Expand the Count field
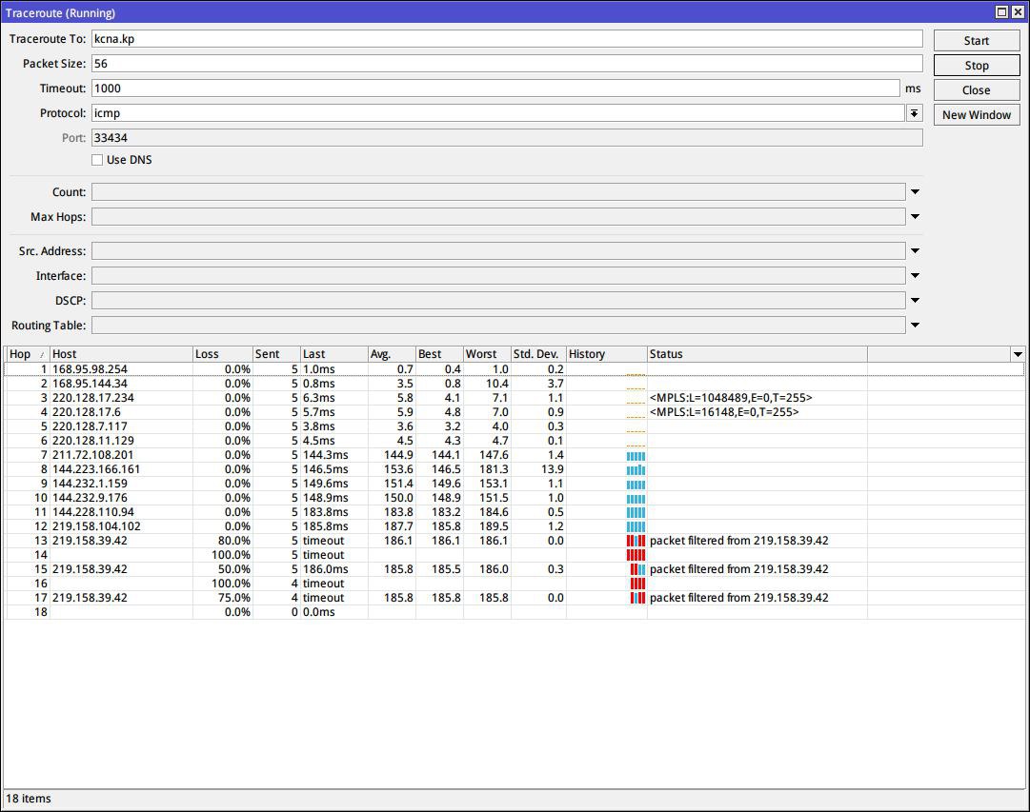Viewport: 1030px width, 812px height. click(x=915, y=192)
